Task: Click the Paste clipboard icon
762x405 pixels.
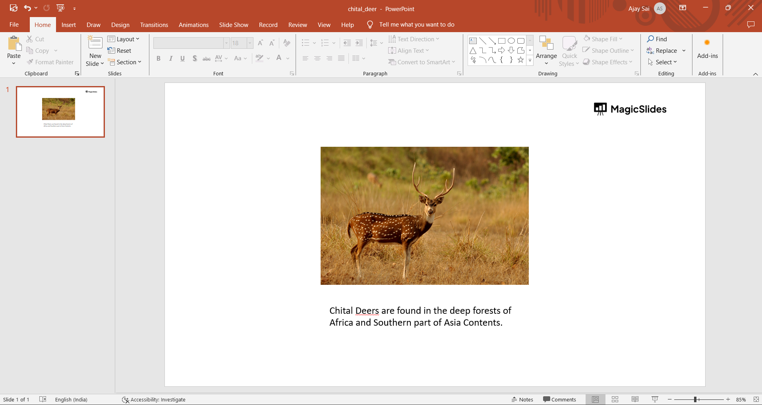Action: point(14,44)
